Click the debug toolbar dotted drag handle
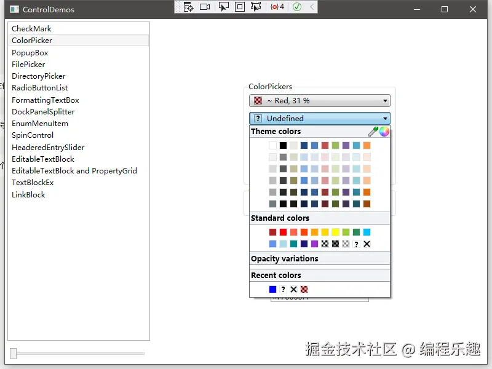Image resolution: width=492 pixels, height=369 pixels. [x=178, y=7]
